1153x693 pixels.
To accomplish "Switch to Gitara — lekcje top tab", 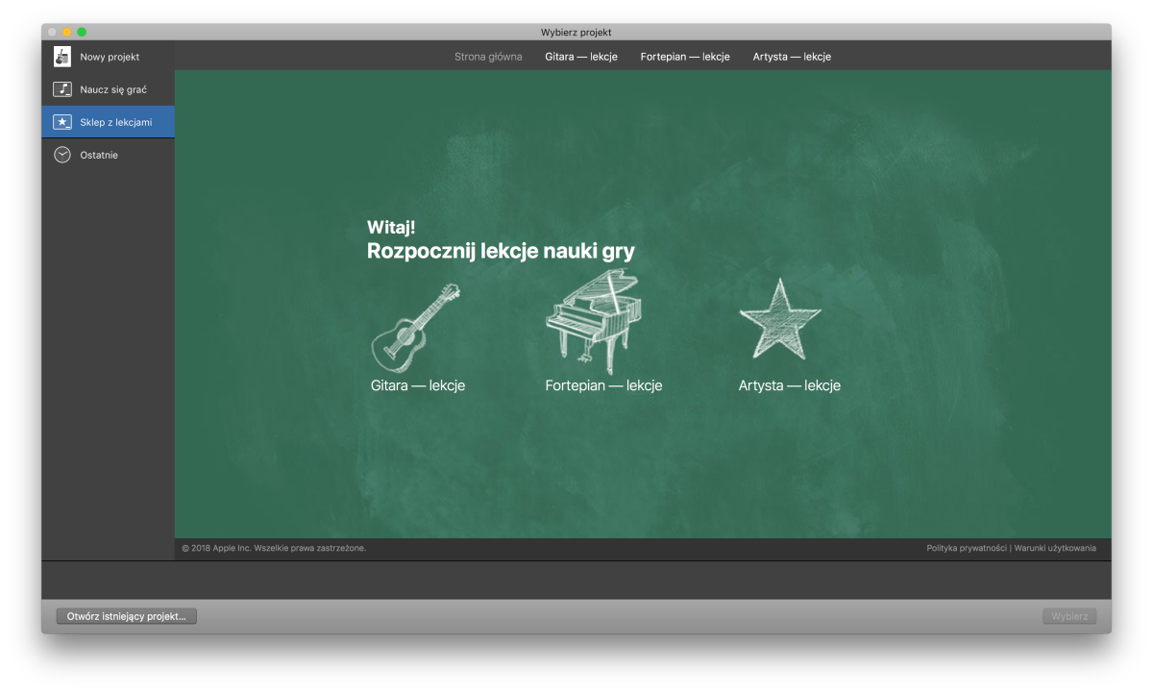I will coord(581,57).
